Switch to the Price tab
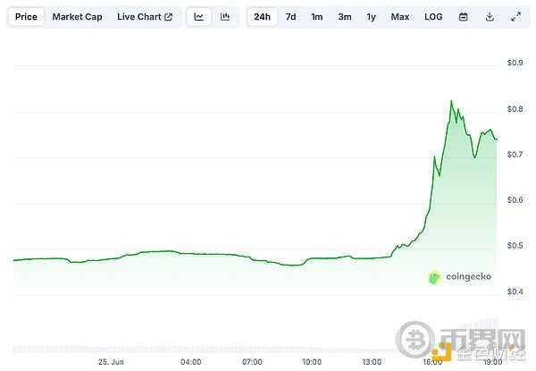536x371 pixels. (x=27, y=17)
